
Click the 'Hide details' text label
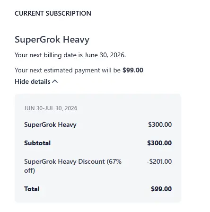coord(33,81)
